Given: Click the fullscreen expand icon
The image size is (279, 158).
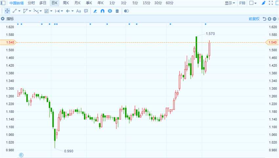Looking at the screenshot, I should click(x=271, y=3).
